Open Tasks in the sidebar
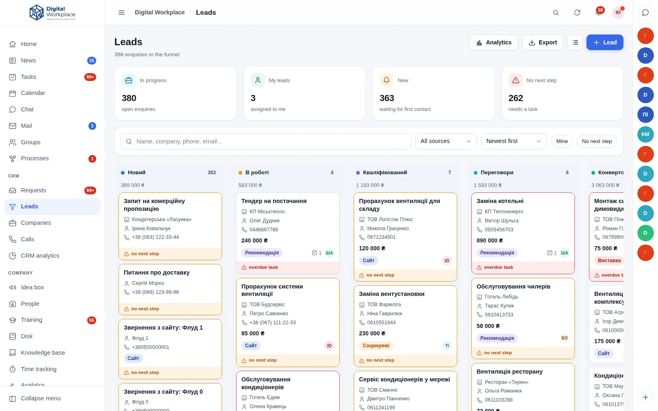The height and width of the screenshot is (411, 658). [x=53, y=77]
